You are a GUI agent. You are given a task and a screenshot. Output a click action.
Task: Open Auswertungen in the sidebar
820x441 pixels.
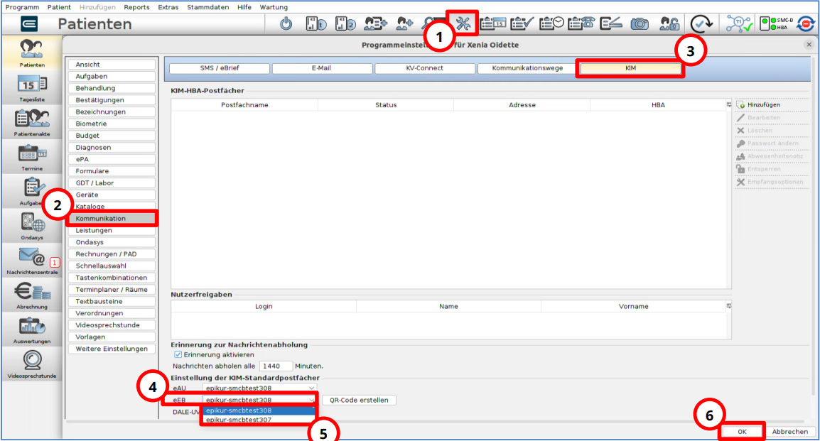32,330
